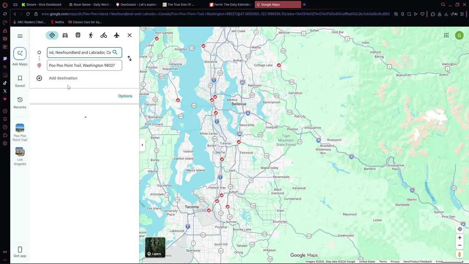The width and height of the screenshot is (469, 264).
Task: Open X in the browser sidebar
Action: point(5,91)
